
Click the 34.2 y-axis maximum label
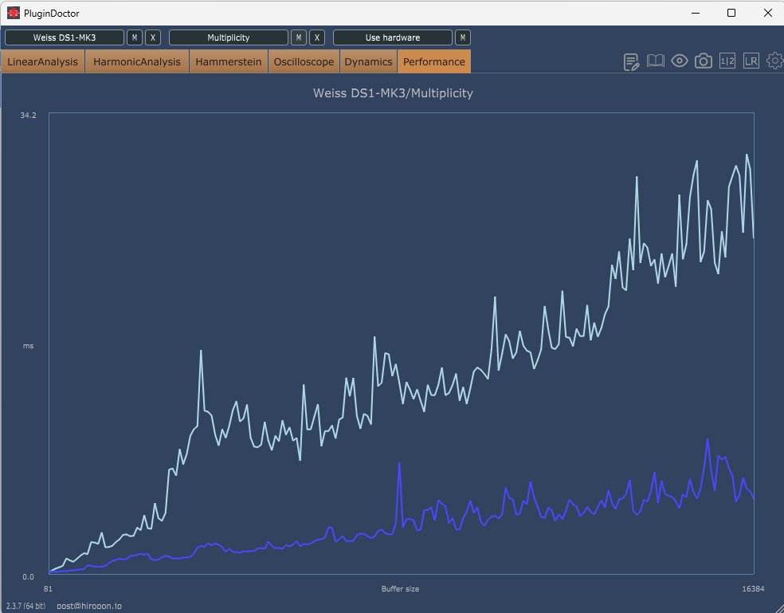(28, 115)
